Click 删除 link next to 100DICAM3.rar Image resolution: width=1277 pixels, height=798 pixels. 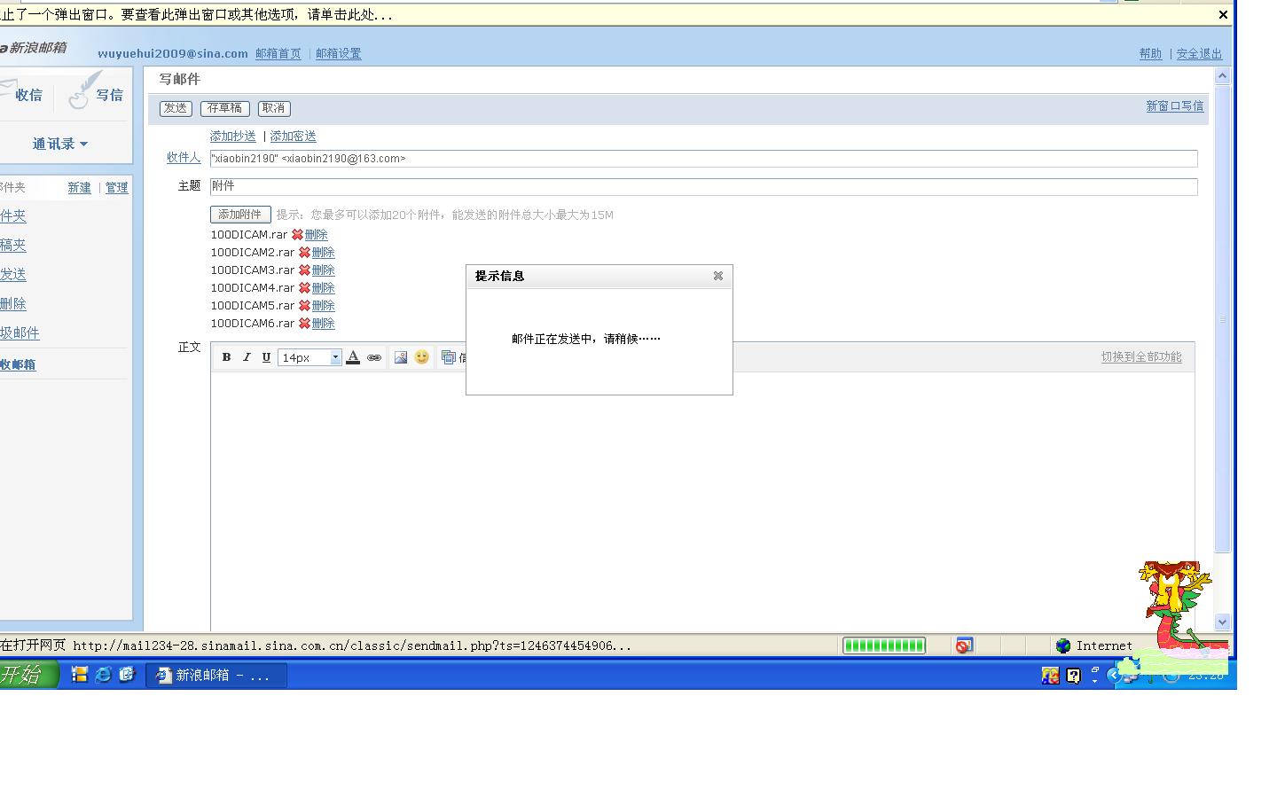pyautogui.click(x=324, y=270)
